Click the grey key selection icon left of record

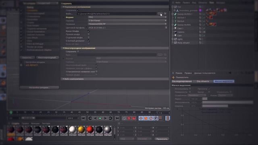(x=124, y=118)
